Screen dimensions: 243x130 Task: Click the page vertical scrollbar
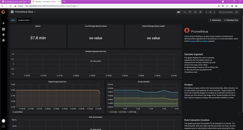(242, 64)
